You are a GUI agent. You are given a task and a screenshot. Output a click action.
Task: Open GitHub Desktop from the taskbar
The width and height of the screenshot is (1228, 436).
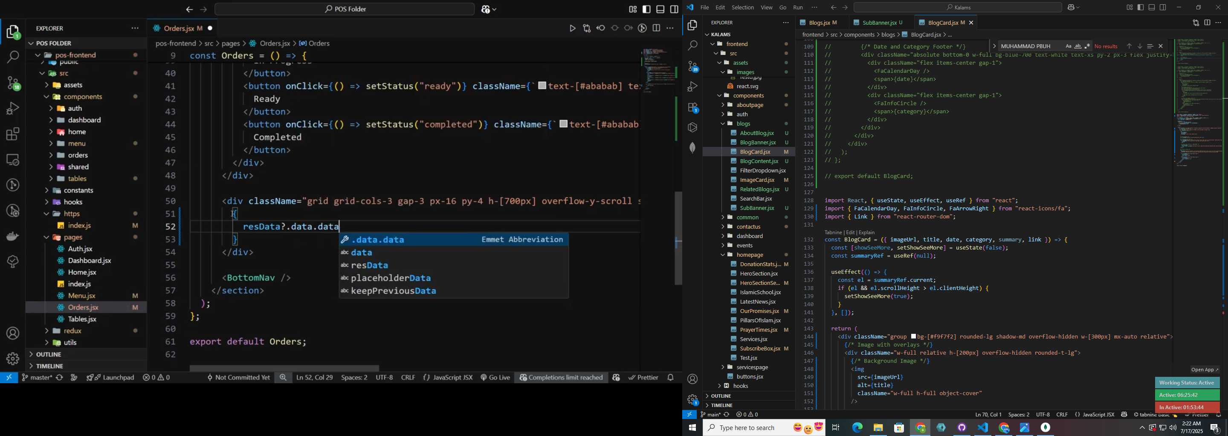[x=962, y=427]
